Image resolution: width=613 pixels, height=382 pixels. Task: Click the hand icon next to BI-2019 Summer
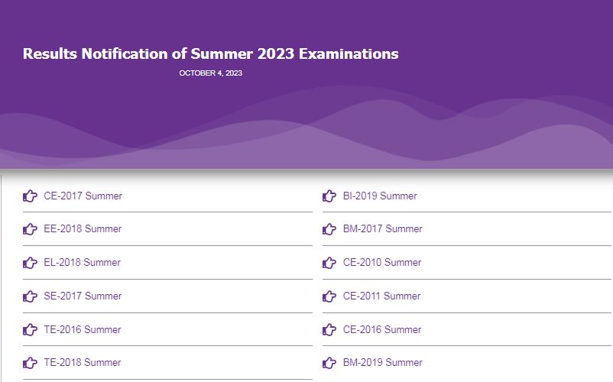pyautogui.click(x=329, y=196)
